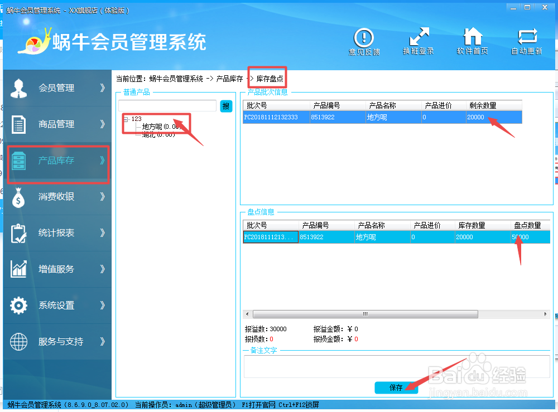The width and height of the screenshot is (558, 412).
Task: Expand 增值服务 chevron
Action: pos(103,269)
